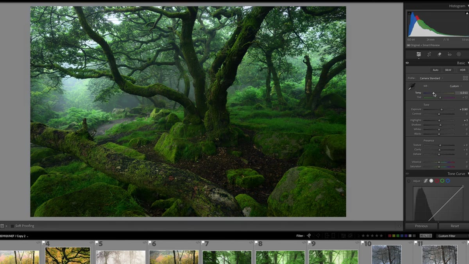Select filmstrip thumbnail 9

click(x=333, y=257)
